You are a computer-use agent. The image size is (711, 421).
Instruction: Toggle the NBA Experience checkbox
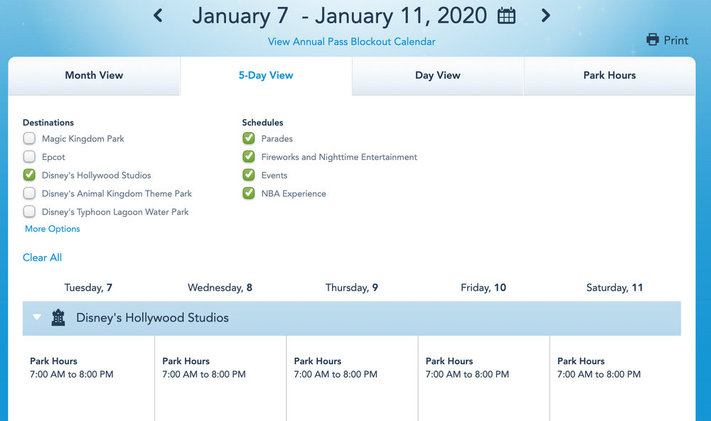[x=248, y=193]
